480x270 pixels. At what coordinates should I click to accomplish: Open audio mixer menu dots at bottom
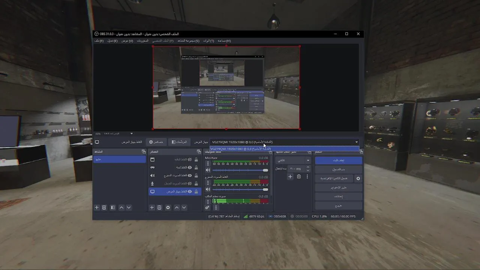tap(216, 207)
